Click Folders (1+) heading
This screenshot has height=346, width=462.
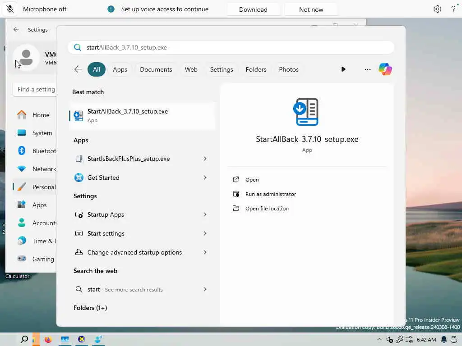(x=90, y=308)
